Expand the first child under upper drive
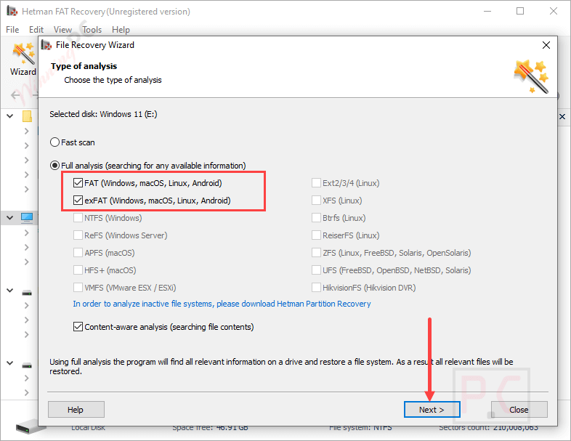The width and height of the screenshot is (571, 441). click(x=26, y=305)
